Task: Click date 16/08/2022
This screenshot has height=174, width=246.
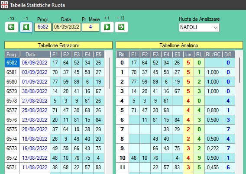Action: coord(35,148)
